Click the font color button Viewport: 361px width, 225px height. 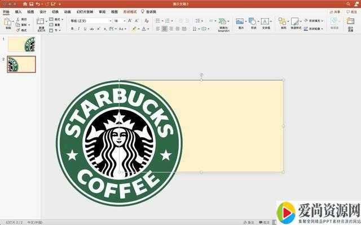pos(144,28)
